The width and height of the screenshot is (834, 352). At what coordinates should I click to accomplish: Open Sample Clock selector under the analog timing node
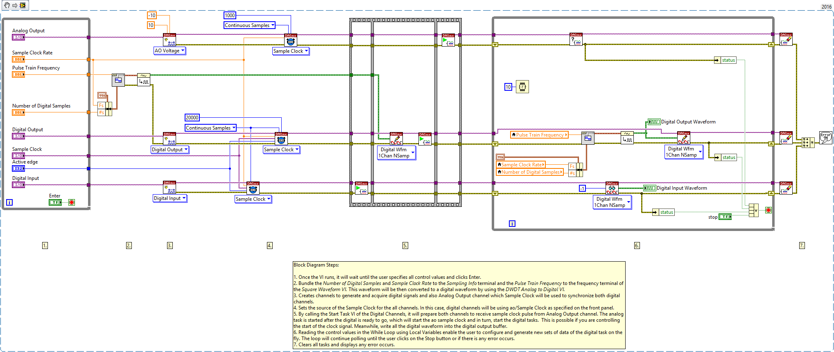click(291, 51)
